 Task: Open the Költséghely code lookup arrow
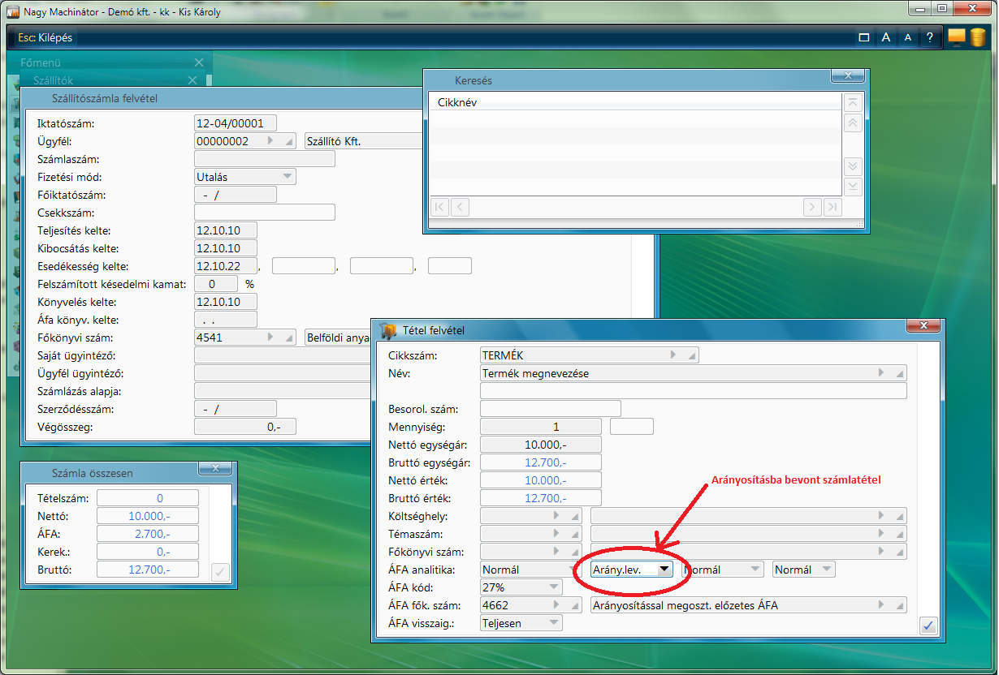[x=556, y=516]
